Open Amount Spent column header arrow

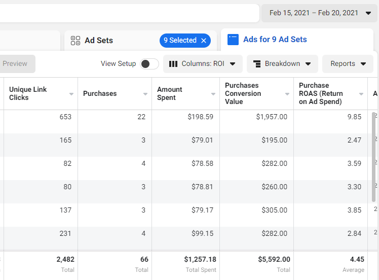(213, 94)
